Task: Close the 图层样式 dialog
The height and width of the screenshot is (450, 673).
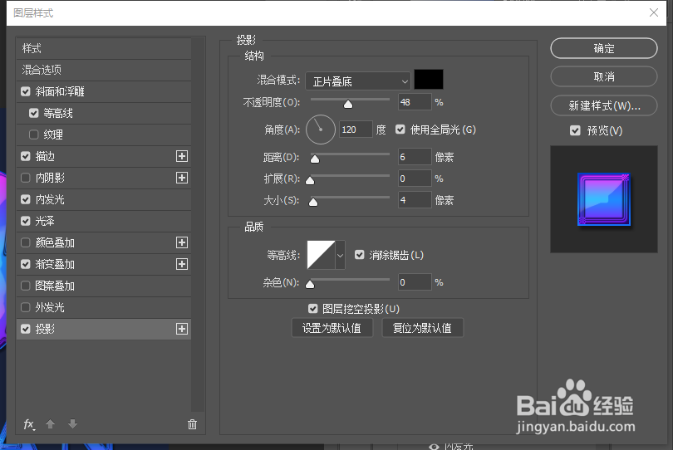Action: click(654, 13)
